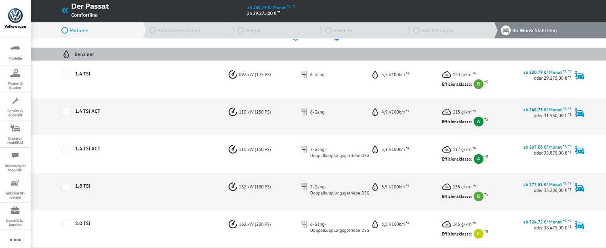Click financing car icon for 29.275,00 € row
Image resolution: width=606 pixels, height=248 pixels.
coord(580,75)
